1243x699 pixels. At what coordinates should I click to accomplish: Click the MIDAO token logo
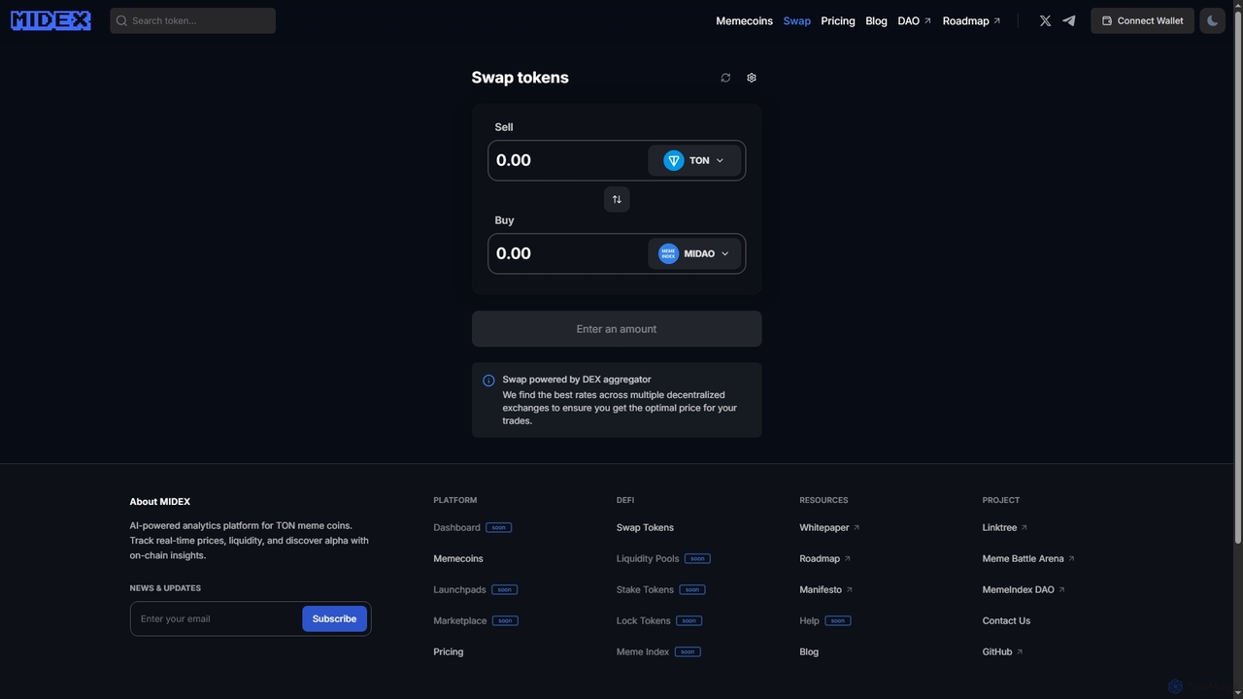click(x=668, y=253)
